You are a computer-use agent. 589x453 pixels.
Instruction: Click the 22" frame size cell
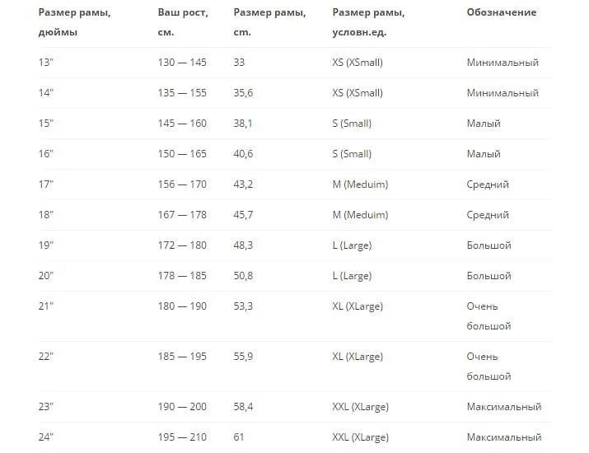pyautogui.click(x=46, y=357)
